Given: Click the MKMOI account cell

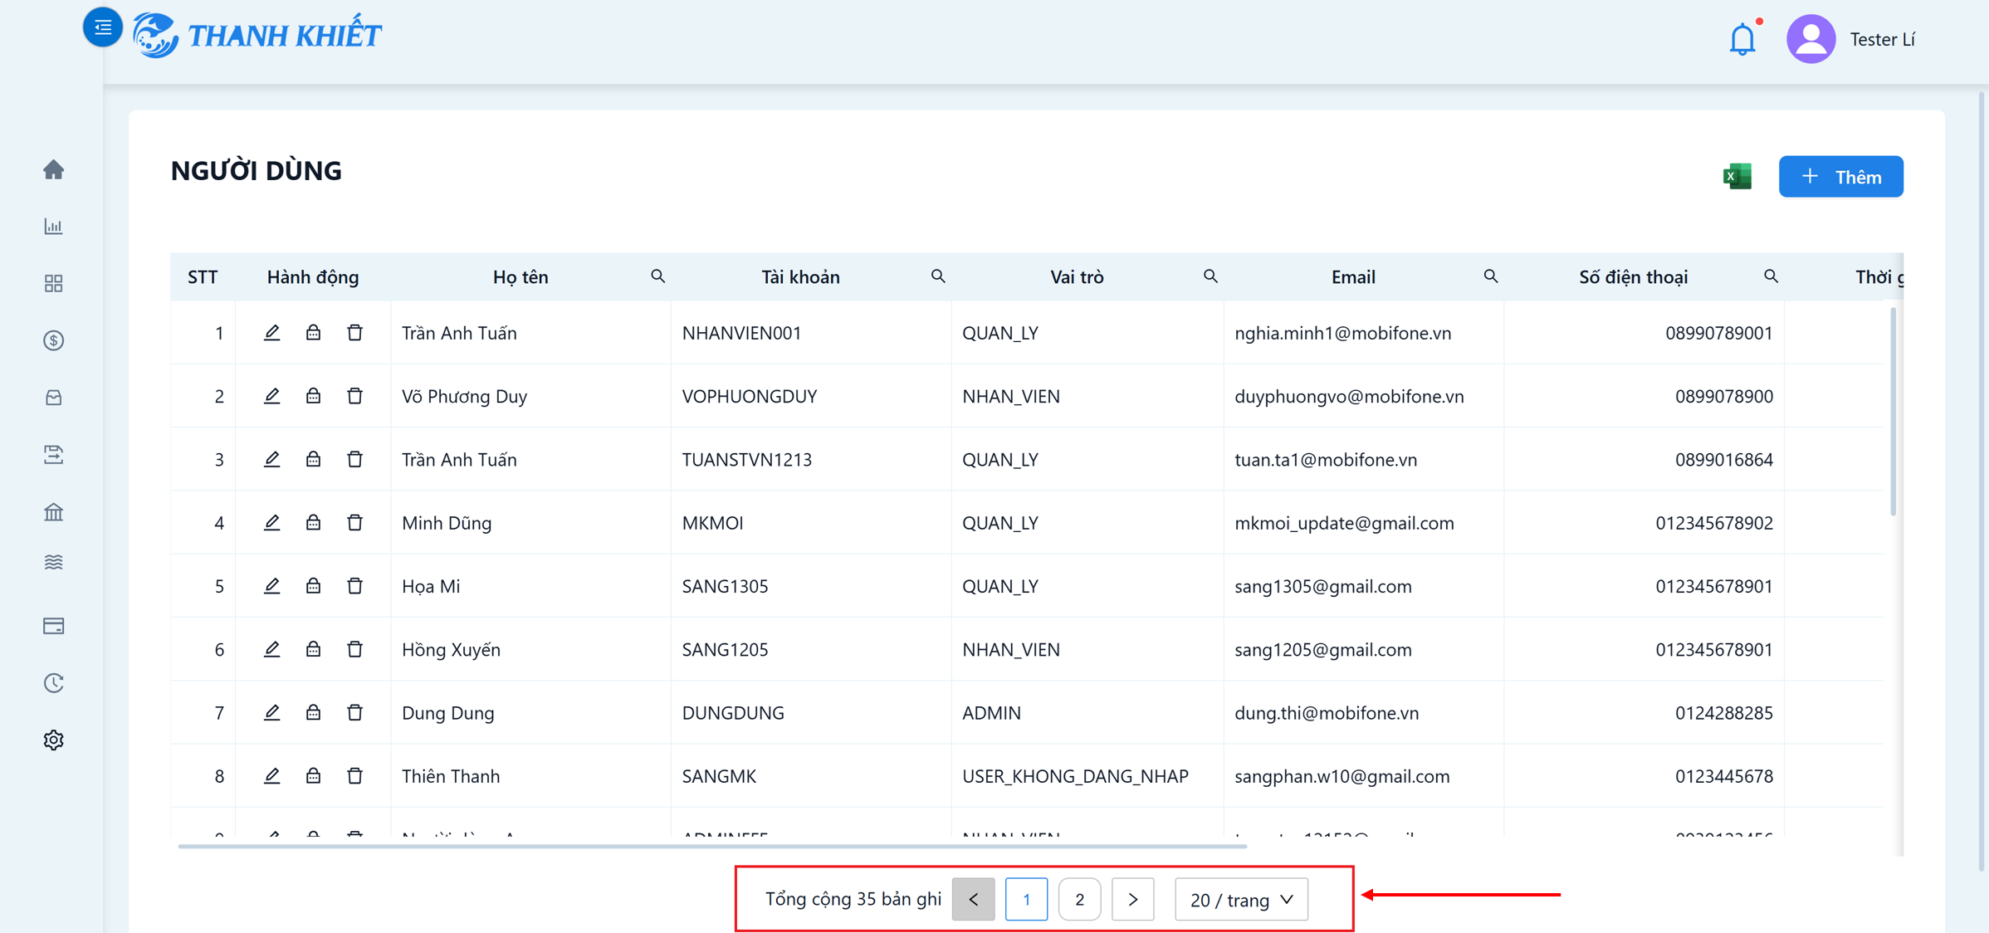Looking at the screenshot, I should (712, 523).
